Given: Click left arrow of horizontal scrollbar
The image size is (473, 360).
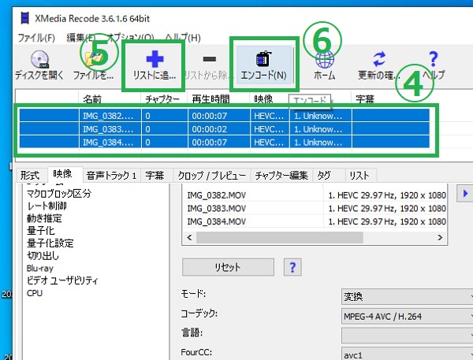Looking at the screenshot, I should pos(189,238).
